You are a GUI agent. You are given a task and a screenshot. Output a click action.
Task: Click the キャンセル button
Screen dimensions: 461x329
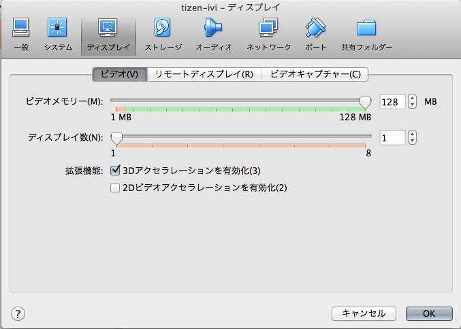(x=364, y=314)
